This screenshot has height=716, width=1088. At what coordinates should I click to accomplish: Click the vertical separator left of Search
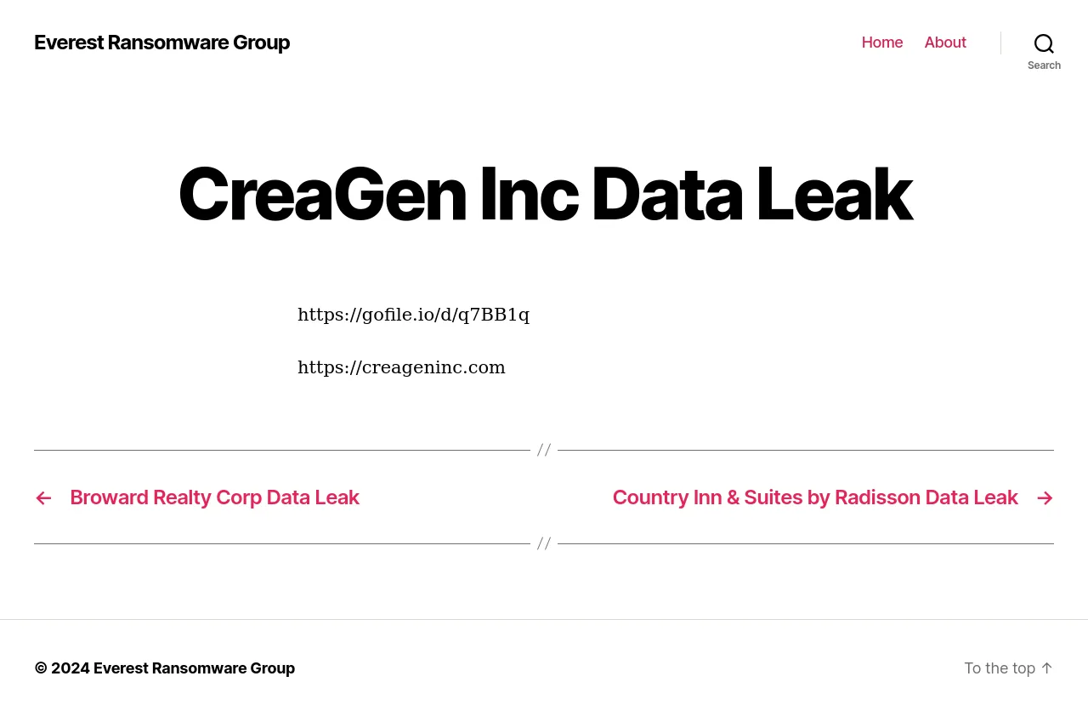tap(1000, 43)
